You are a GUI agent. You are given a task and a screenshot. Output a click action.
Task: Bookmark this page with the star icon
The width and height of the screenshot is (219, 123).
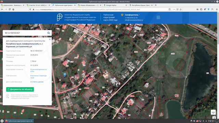pos(181,9)
